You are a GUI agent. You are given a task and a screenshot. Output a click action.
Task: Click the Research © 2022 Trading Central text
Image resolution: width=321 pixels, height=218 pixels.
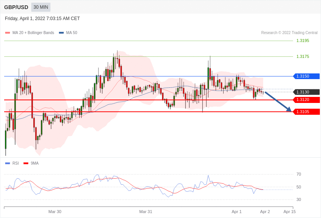(289, 33)
